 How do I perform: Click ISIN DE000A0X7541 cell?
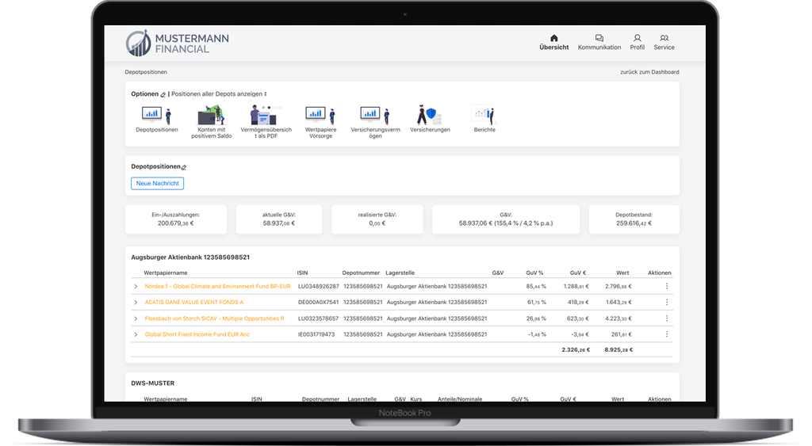pos(319,302)
